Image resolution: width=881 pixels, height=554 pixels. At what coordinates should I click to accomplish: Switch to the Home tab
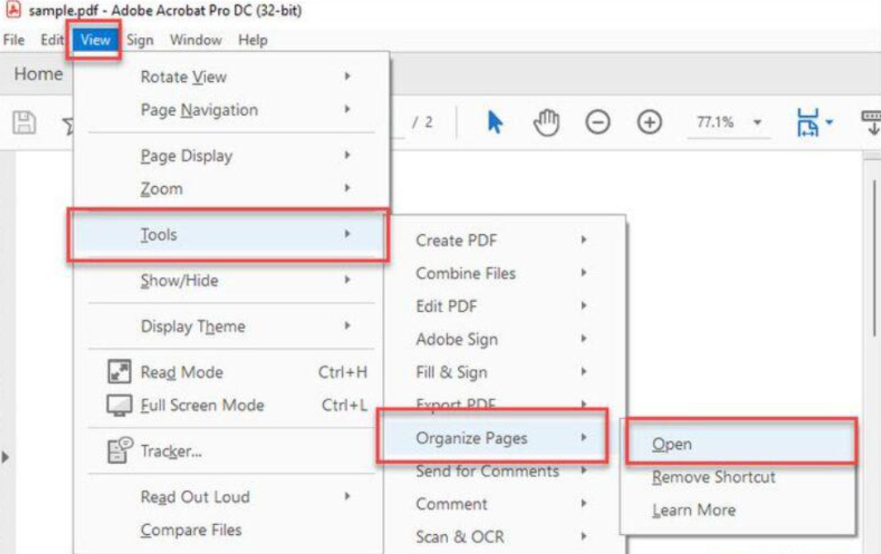click(x=38, y=74)
